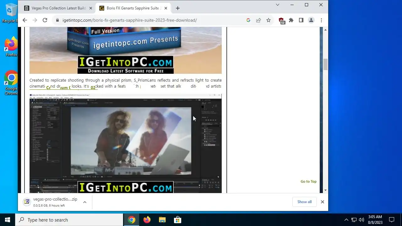Close the Boris FX Genarts tab
This screenshot has height=226, width=402.
pyautogui.click(x=166, y=8)
